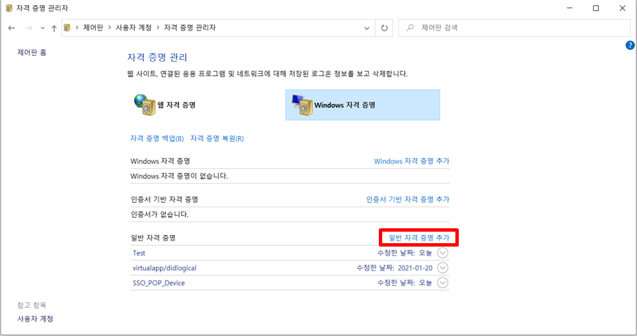Image resolution: width=637 pixels, height=336 pixels.
Task: Click the 2021-01-20 modified date text
Action: pos(415,268)
